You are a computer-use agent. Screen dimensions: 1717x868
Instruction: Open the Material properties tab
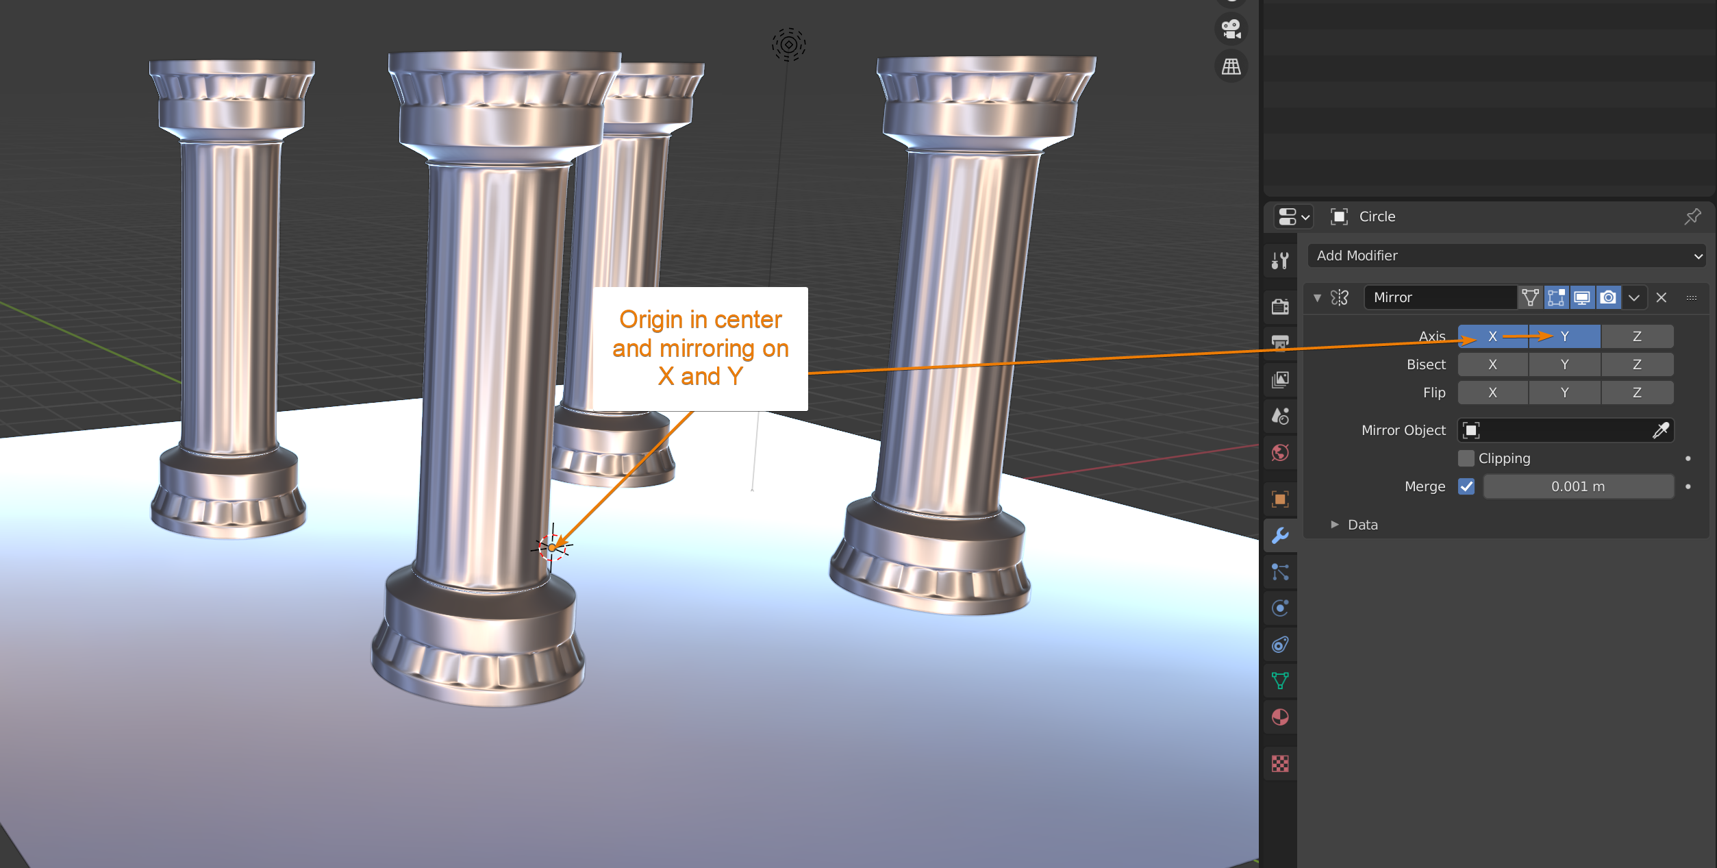click(1279, 717)
